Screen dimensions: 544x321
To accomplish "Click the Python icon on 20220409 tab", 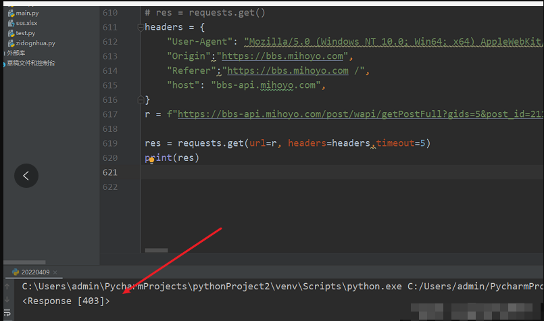I will (16, 272).
